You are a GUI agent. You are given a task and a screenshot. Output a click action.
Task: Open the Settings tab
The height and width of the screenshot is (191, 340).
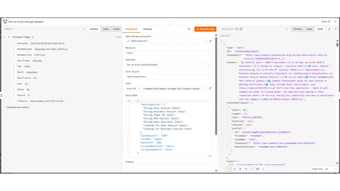pos(148,29)
